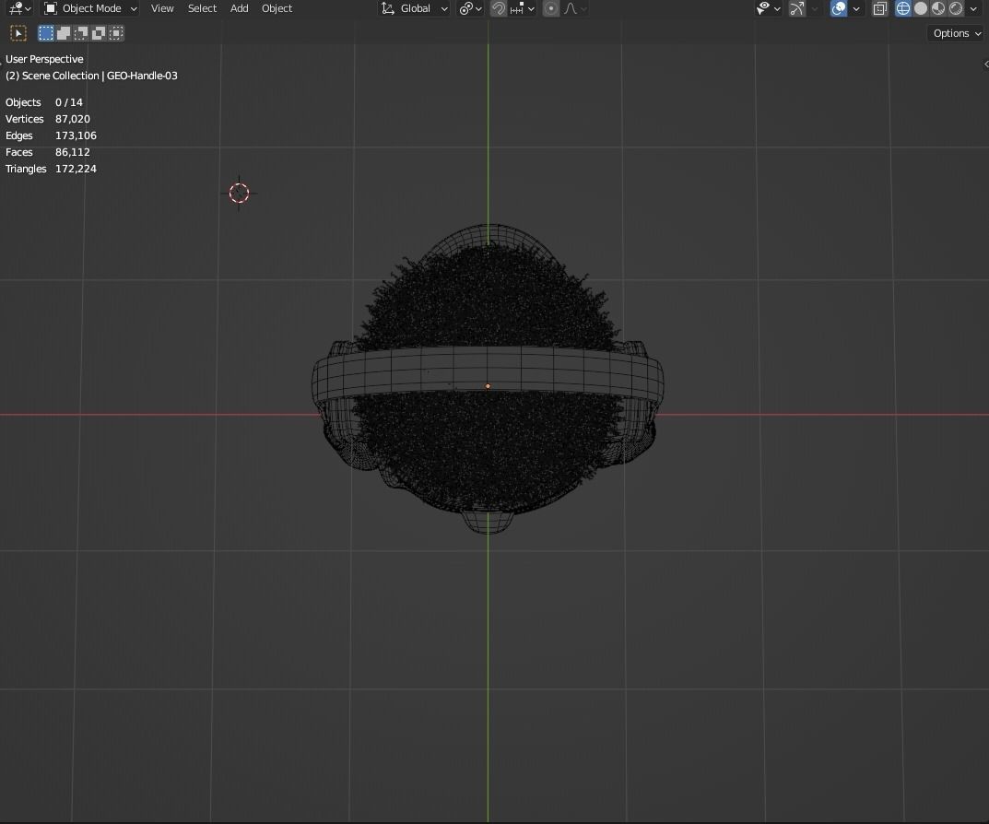Image resolution: width=989 pixels, height=824 pixels.
Task: Toggle viewport overlays
Action: [839, 8]
